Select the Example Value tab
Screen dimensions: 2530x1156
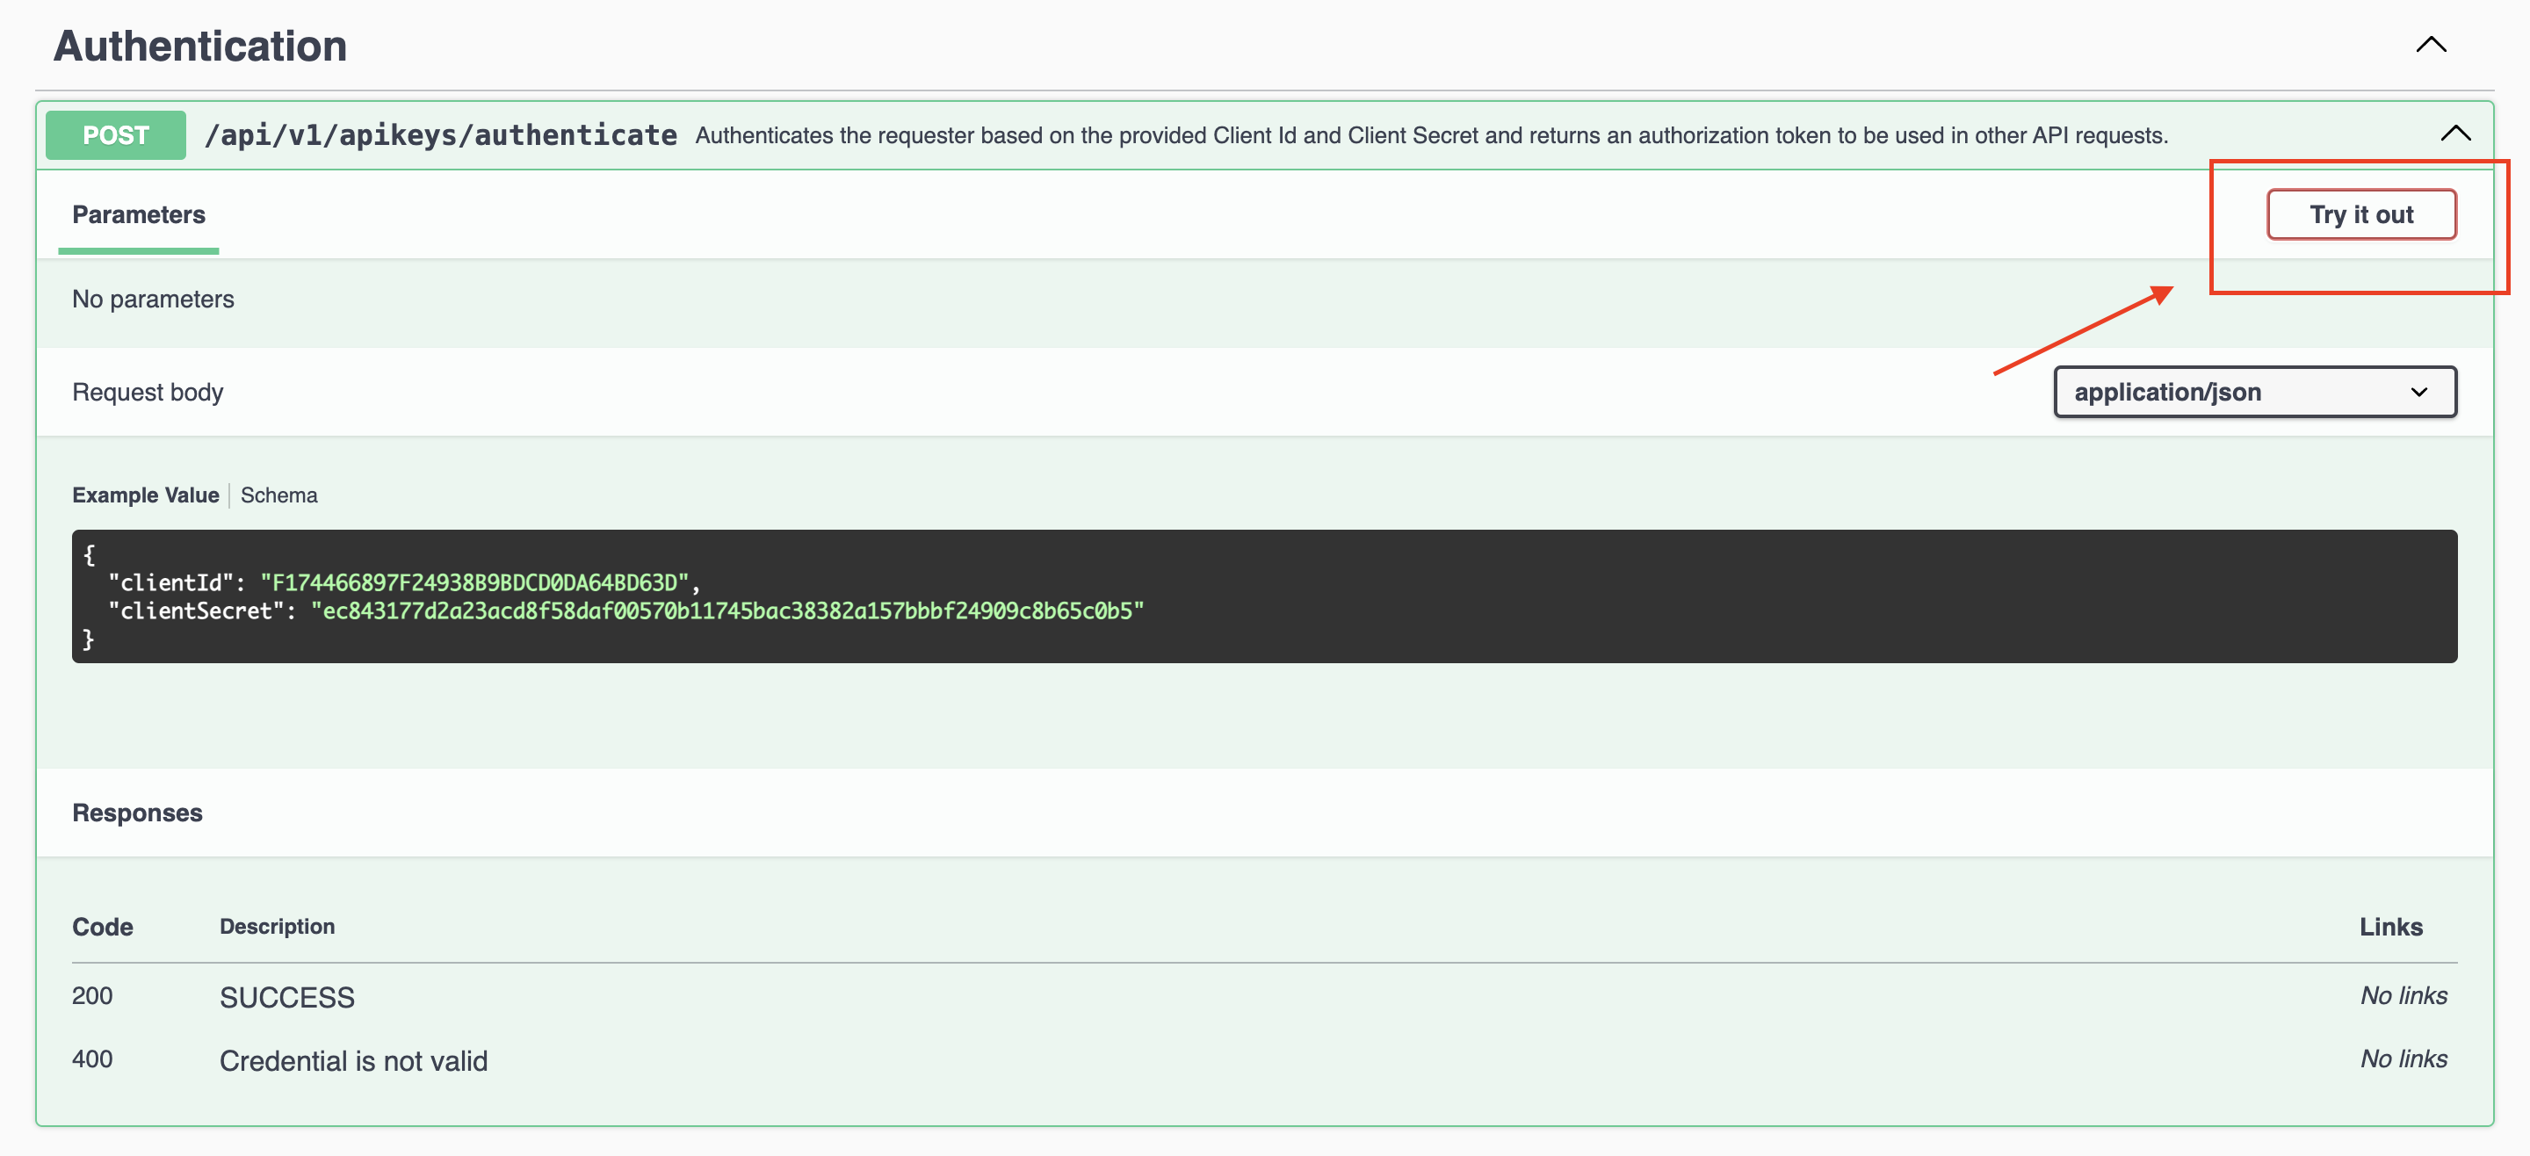point(145,495)
